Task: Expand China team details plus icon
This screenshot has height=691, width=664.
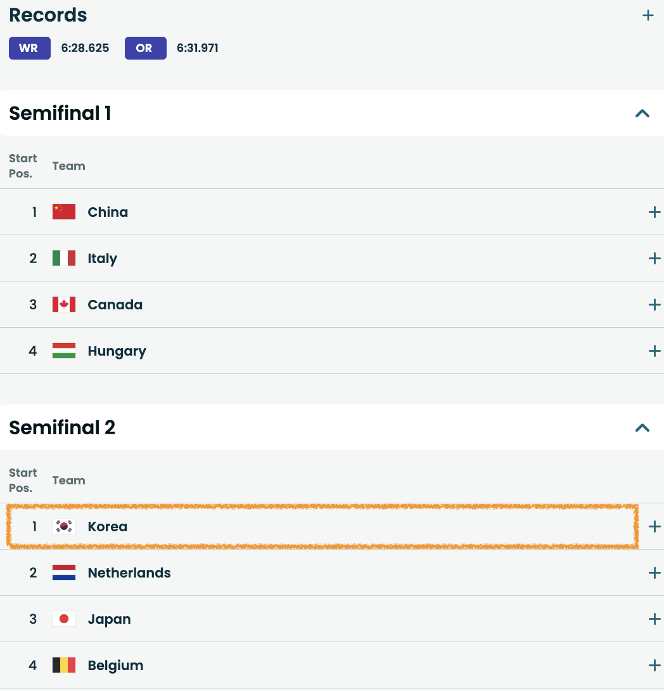Action: (654, 212)
